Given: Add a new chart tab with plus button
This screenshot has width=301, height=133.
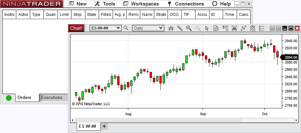Looking at the screenshot, I should coord(104,126).
